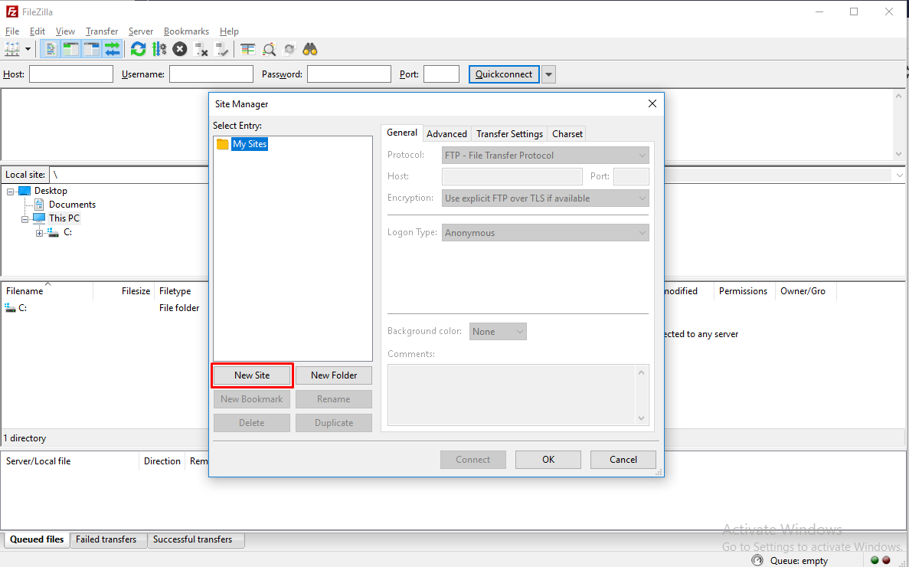909x567 pixels.
Task: Open the Protocol dropdown
Action: coord(545,156)
